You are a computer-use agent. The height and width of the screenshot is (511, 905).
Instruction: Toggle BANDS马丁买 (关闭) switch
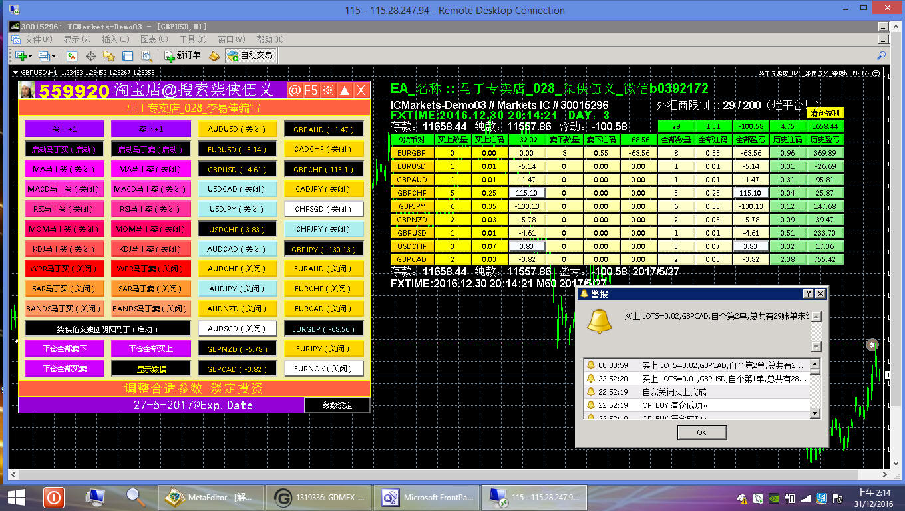[x=65, y=309]
